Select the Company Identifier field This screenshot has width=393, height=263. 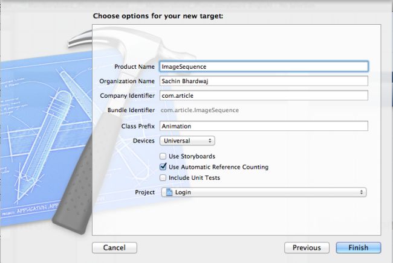pos(264,95)
